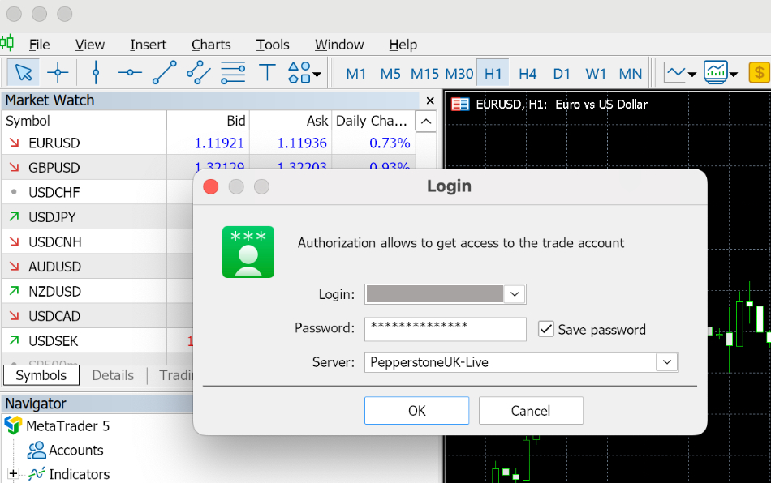Click the MetaTrader candlestick app icon

[6, 43]
